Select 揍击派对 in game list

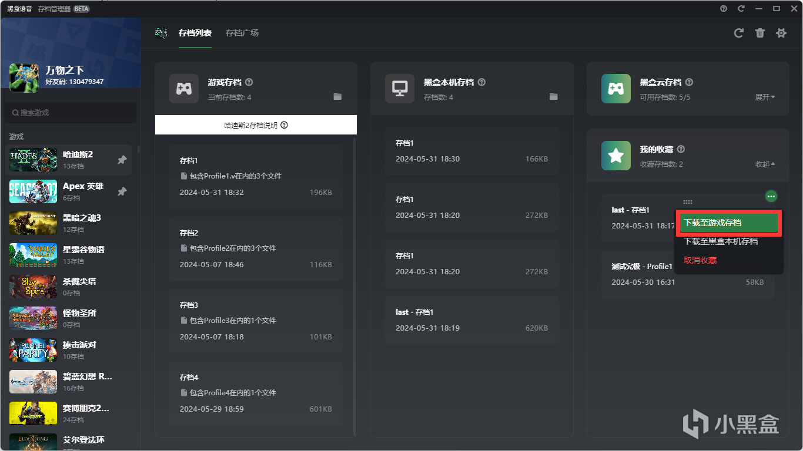click(68, 350)
